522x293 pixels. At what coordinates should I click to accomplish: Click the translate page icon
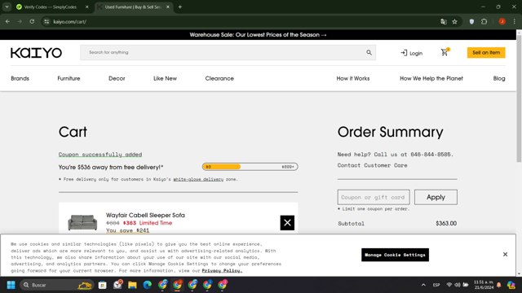[444, 22]
